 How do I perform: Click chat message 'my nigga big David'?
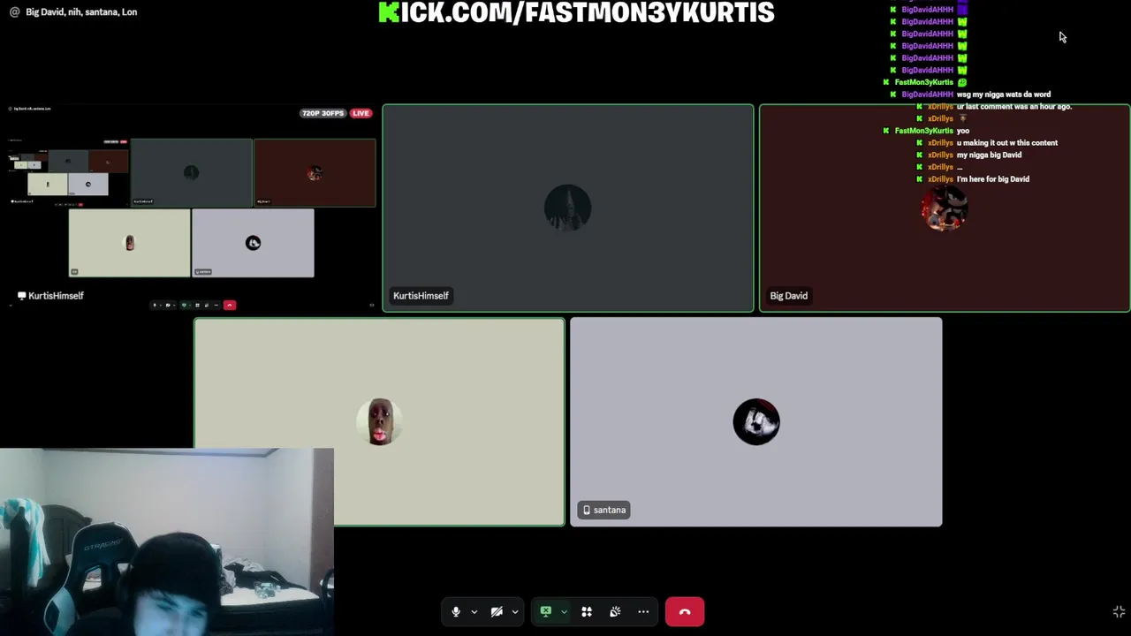click(989, 155)
